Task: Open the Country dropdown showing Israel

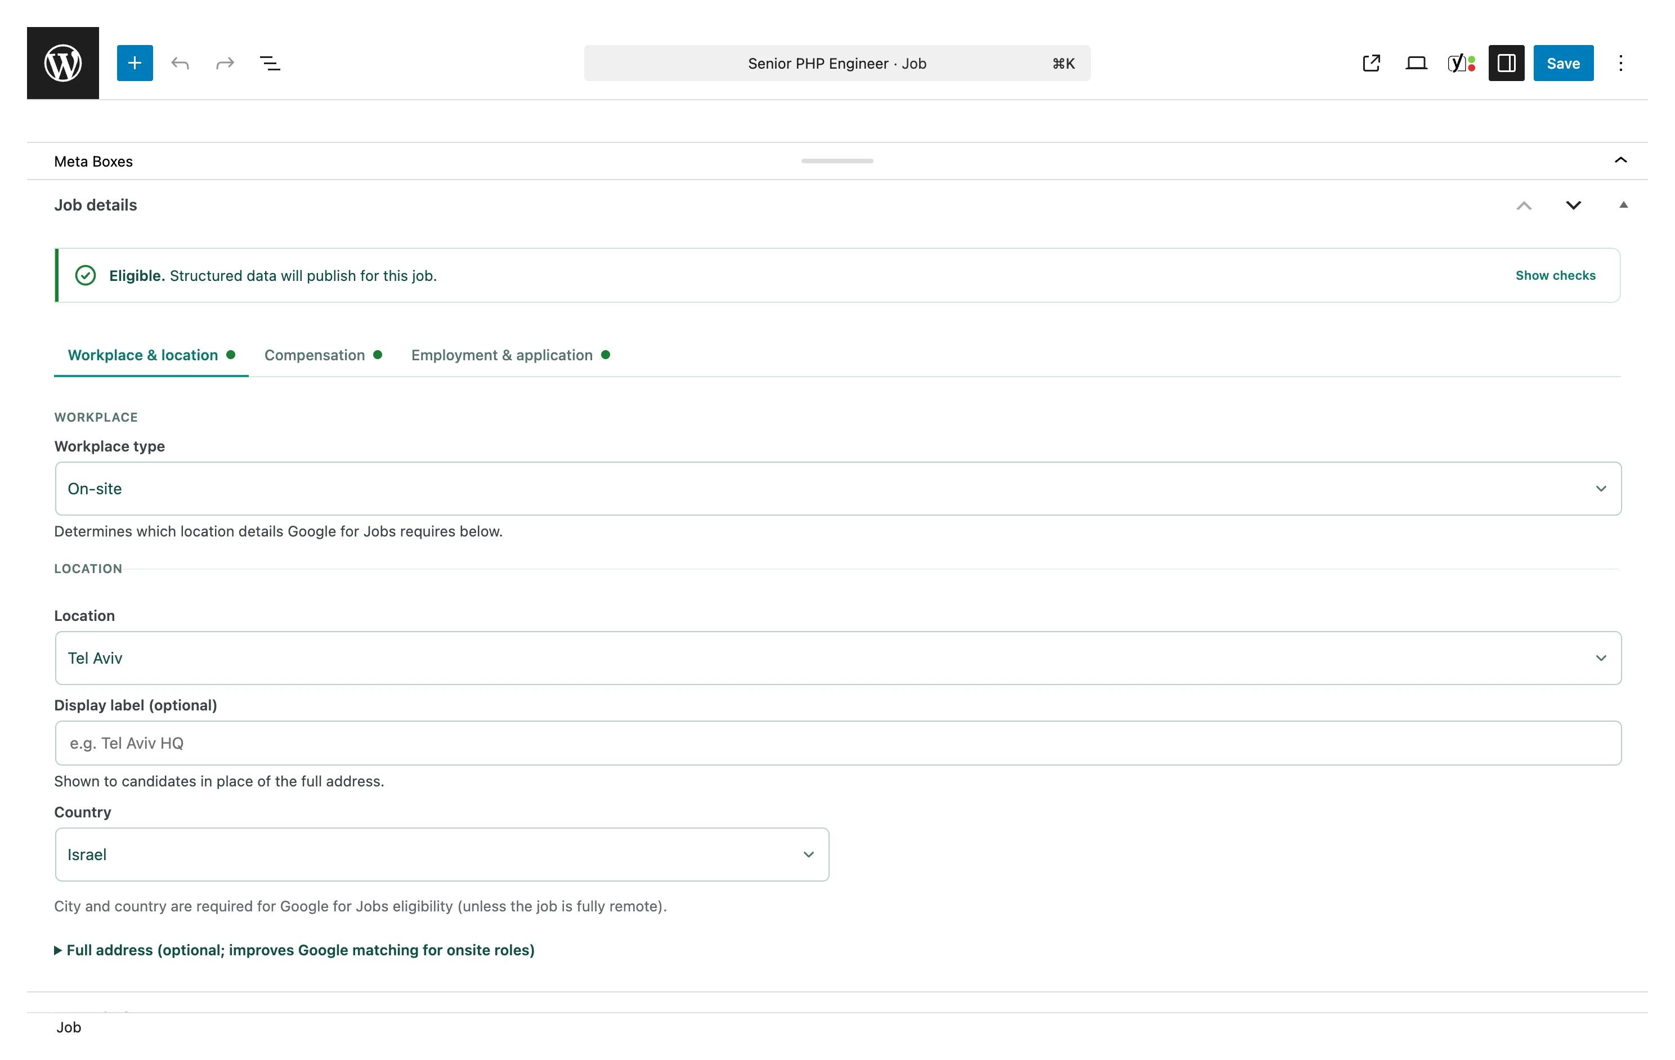Action: click(442, 855)
